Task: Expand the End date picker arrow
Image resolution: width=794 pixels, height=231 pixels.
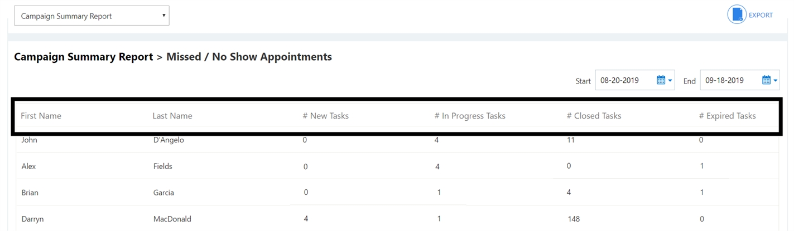Action: 775,81
